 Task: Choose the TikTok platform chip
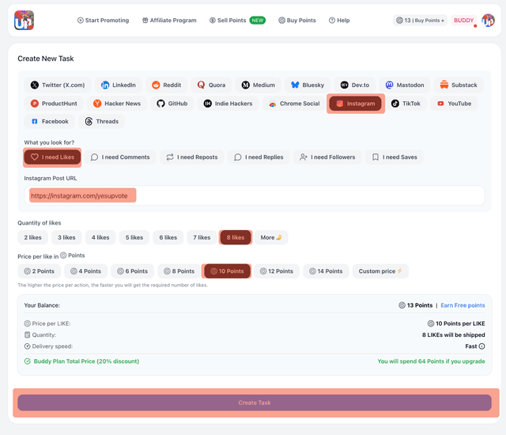(406, 104)
